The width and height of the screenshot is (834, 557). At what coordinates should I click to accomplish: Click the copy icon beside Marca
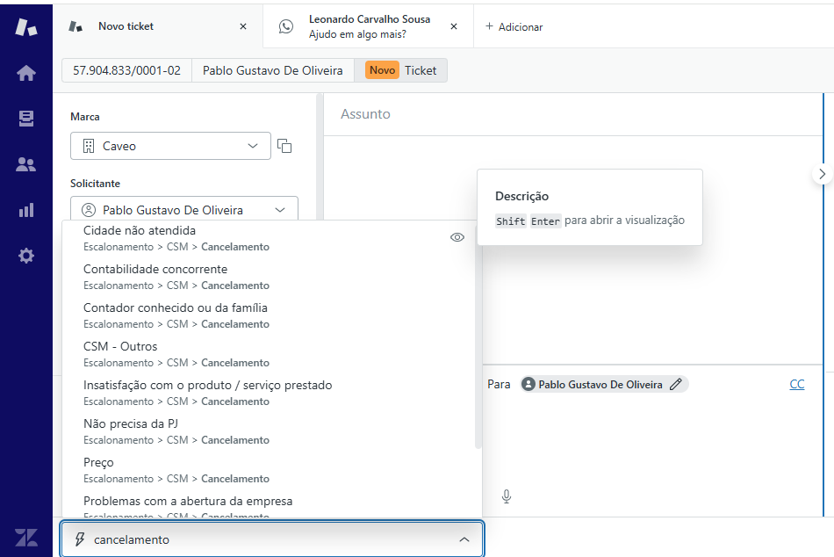(284, 146)
